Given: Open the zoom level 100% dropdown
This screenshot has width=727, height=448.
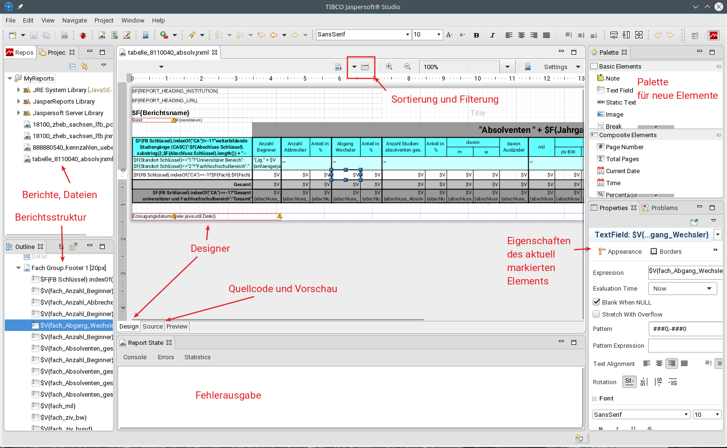Looking at the screenshot, I should tap(508, 67).
